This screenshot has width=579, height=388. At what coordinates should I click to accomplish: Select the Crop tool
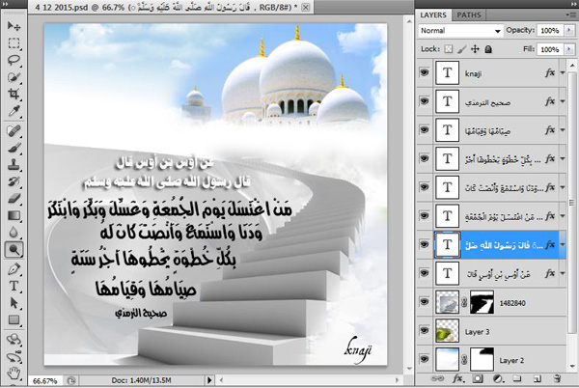tap(14, 95)
